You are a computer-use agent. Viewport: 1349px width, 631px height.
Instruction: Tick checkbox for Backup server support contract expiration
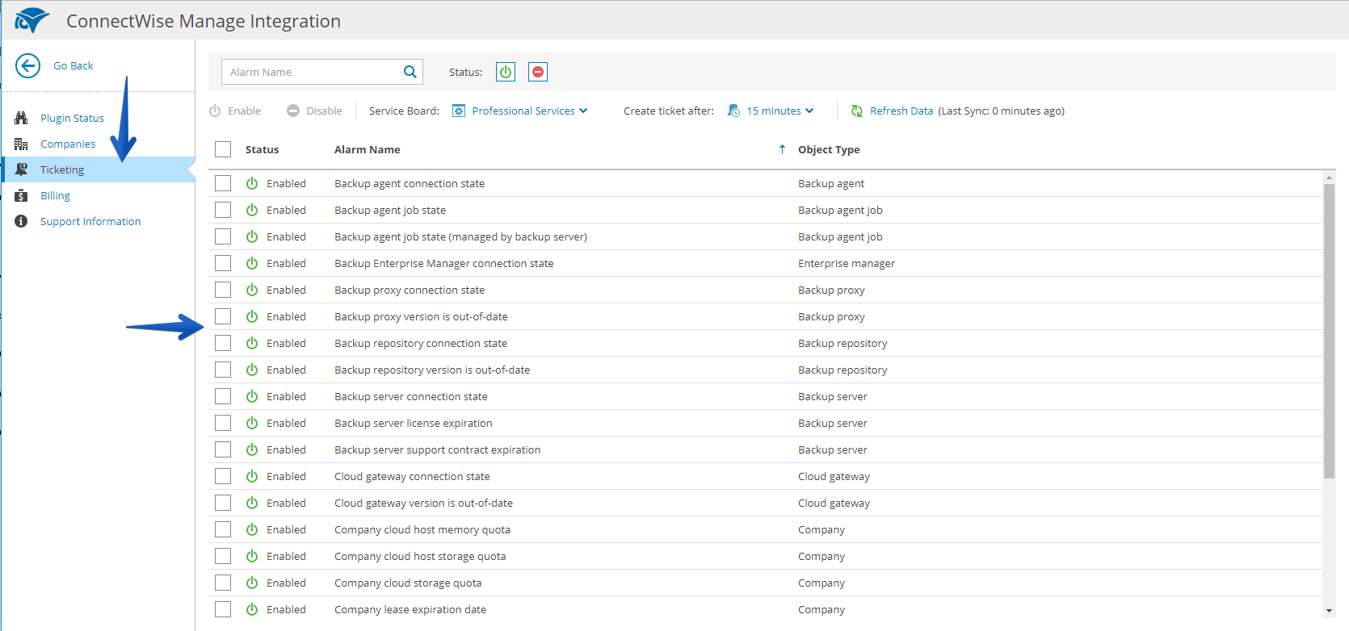click(223, 449)
